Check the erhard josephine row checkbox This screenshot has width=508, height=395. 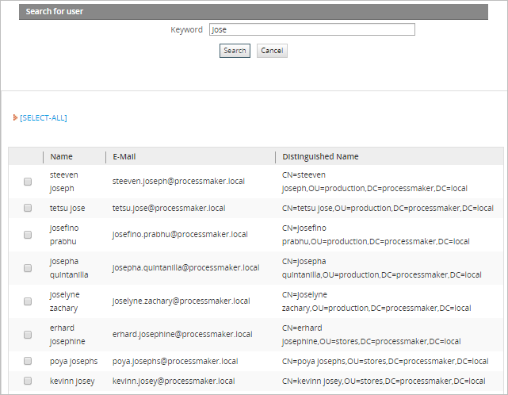click(28, 335)
